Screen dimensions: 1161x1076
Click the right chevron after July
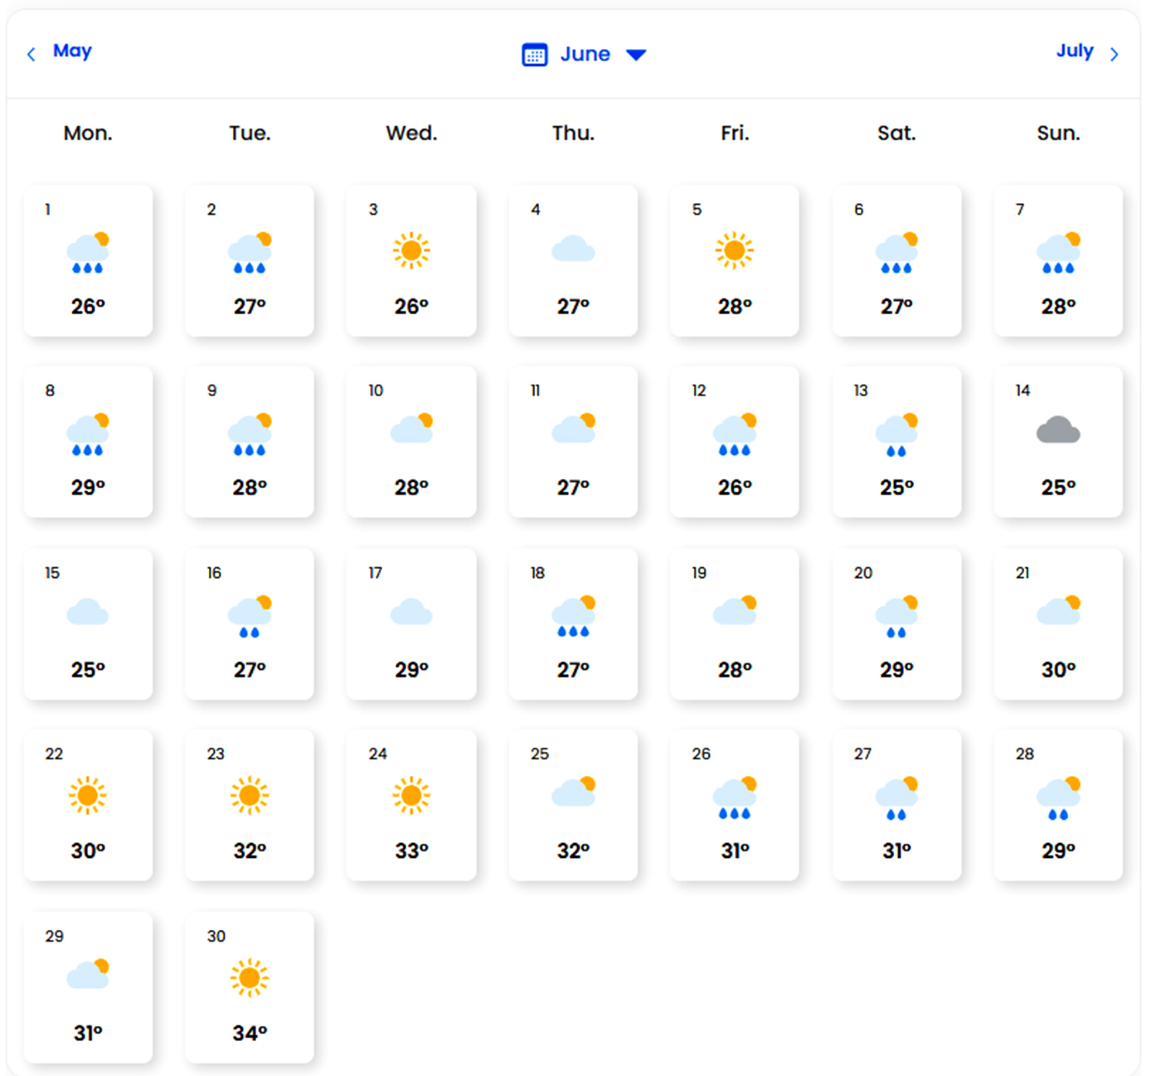point(1114,55)
